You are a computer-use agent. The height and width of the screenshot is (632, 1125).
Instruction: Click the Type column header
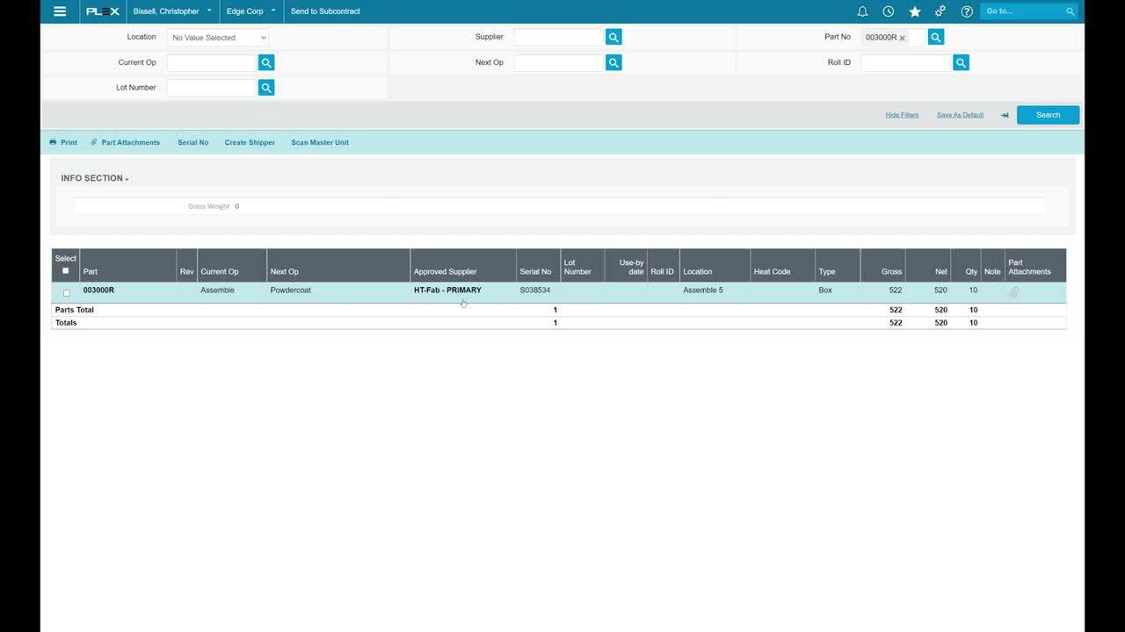pos(838,265)
